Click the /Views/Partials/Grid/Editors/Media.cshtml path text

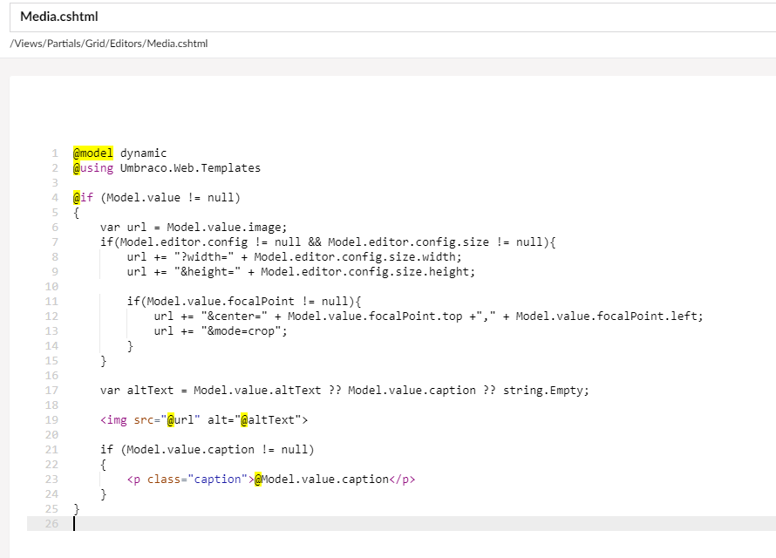pyautogui.click(x=109, y=44)
